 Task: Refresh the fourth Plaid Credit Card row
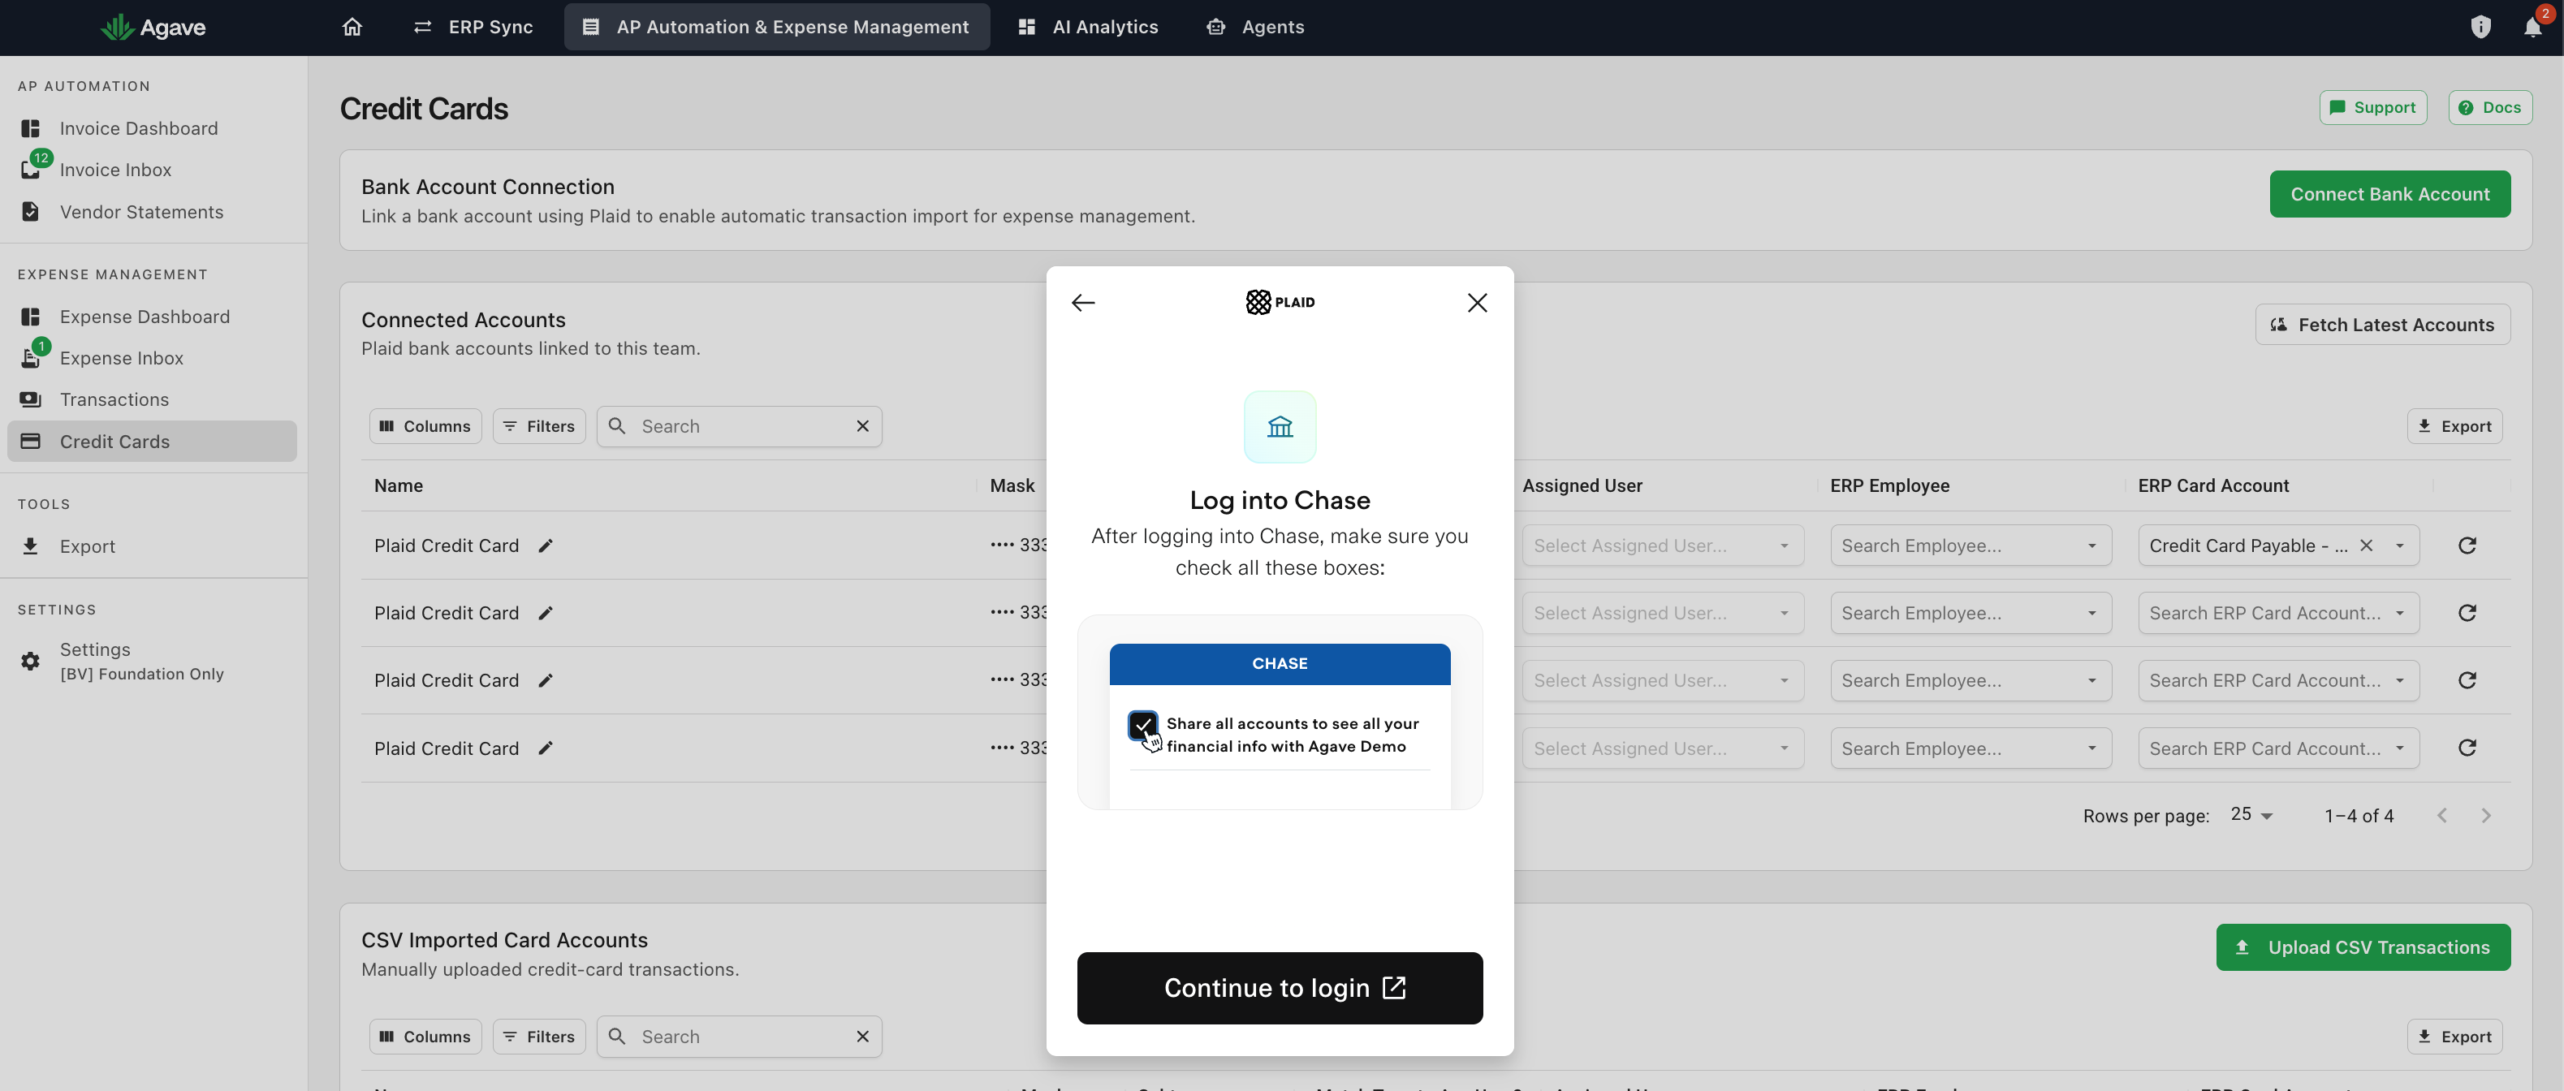(2467, 748)
